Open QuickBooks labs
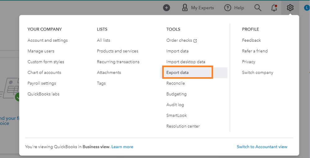The height and width of the screenshot is (158, 310). (x=43, y=94)
